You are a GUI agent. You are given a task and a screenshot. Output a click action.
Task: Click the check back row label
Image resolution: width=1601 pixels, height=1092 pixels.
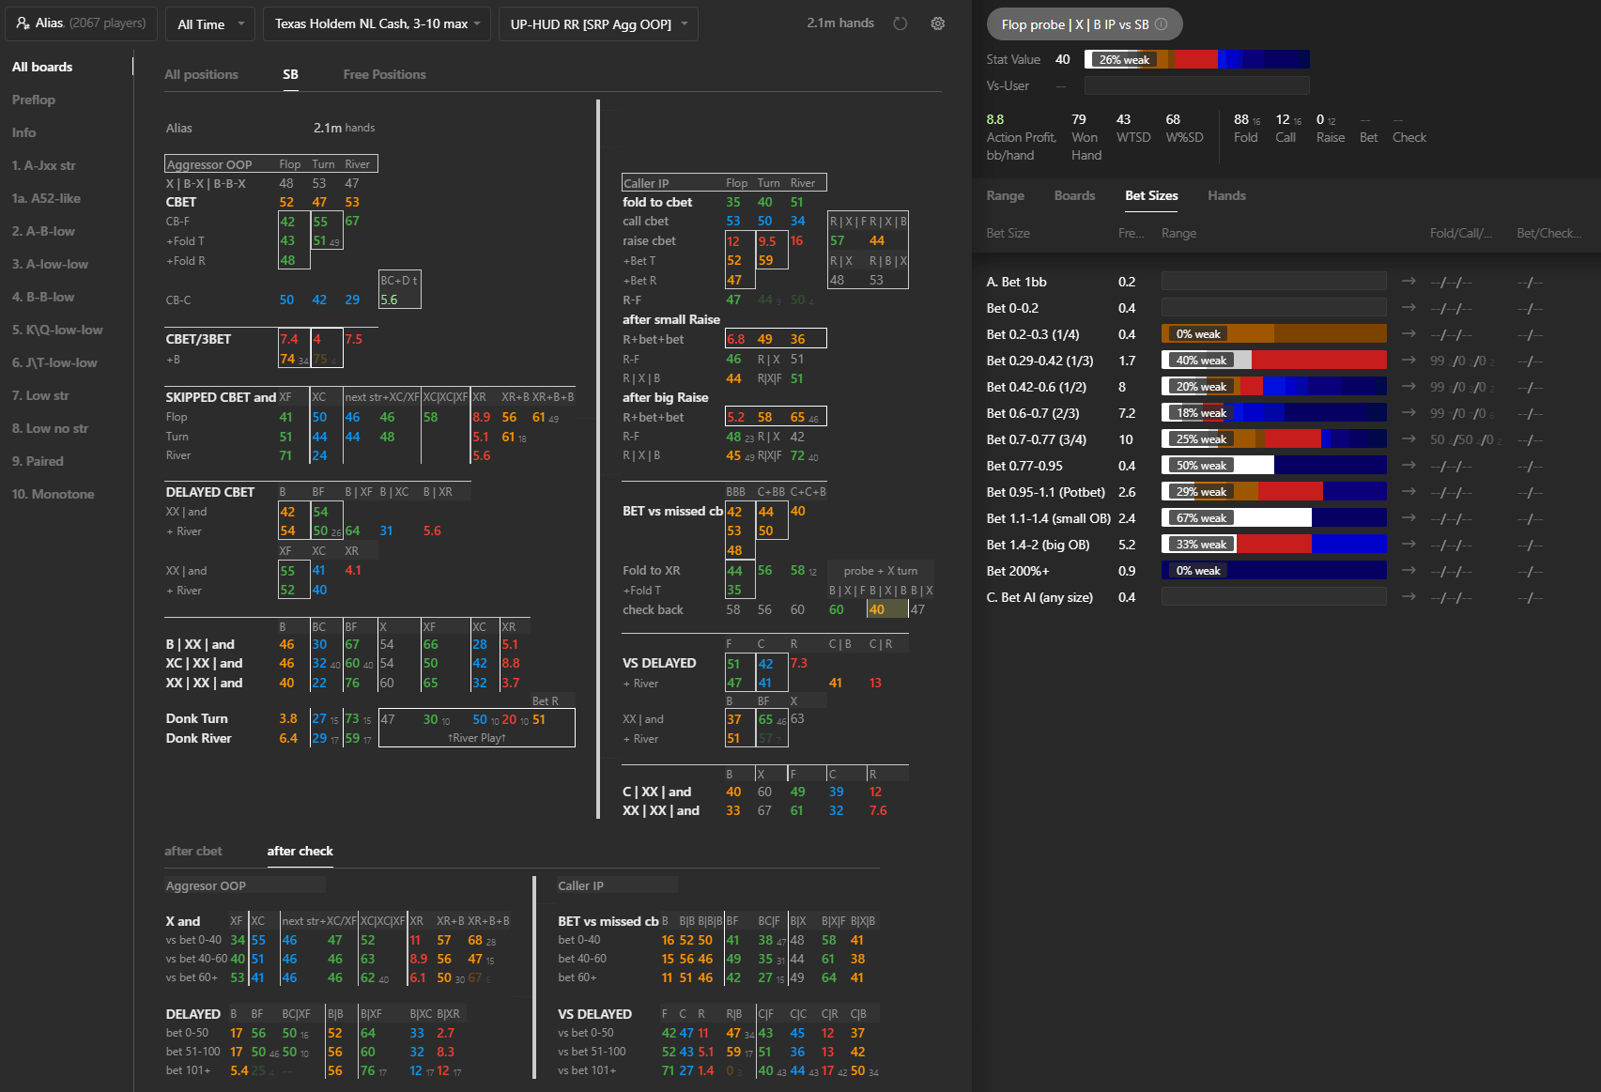(653, 609)
